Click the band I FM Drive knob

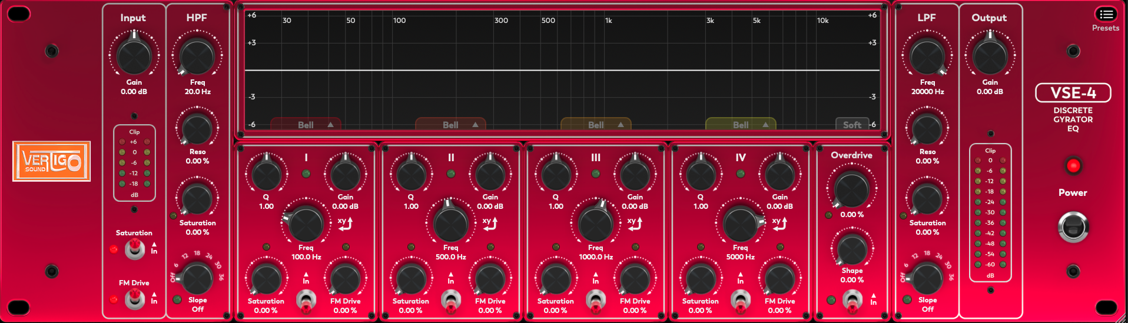(x=345, y=278)
